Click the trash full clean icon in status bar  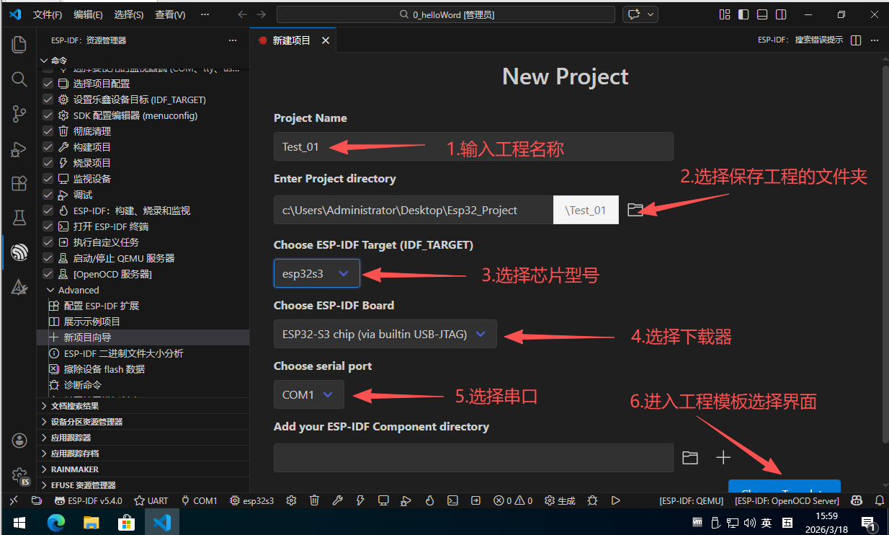pos(314,500)
